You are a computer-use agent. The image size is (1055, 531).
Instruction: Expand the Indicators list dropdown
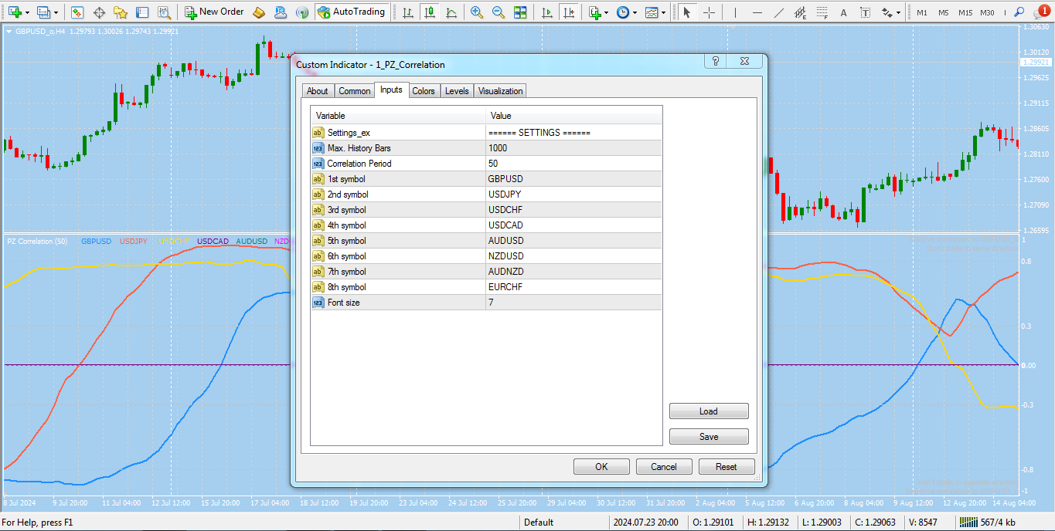[x=607, y=12]
